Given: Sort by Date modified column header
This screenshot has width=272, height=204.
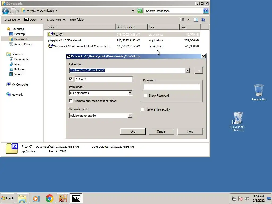Looking at the screenshot, I should (131, 27).
